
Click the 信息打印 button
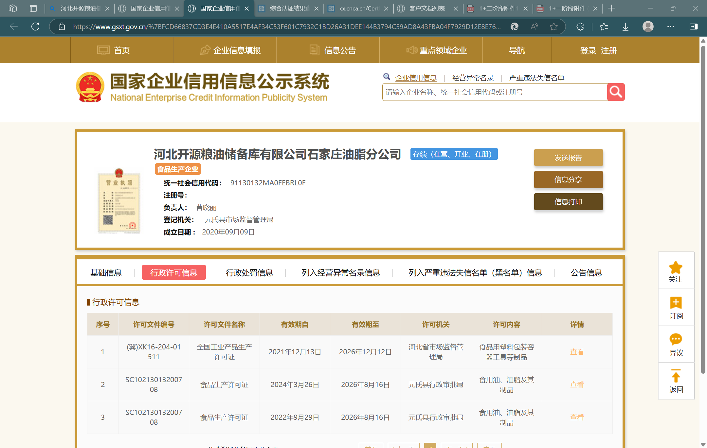[x=568, y=202]
